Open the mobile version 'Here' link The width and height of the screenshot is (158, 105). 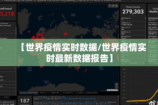[x=64, y=97]
